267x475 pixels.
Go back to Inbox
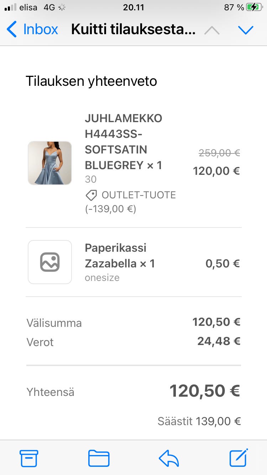[32, 29]
